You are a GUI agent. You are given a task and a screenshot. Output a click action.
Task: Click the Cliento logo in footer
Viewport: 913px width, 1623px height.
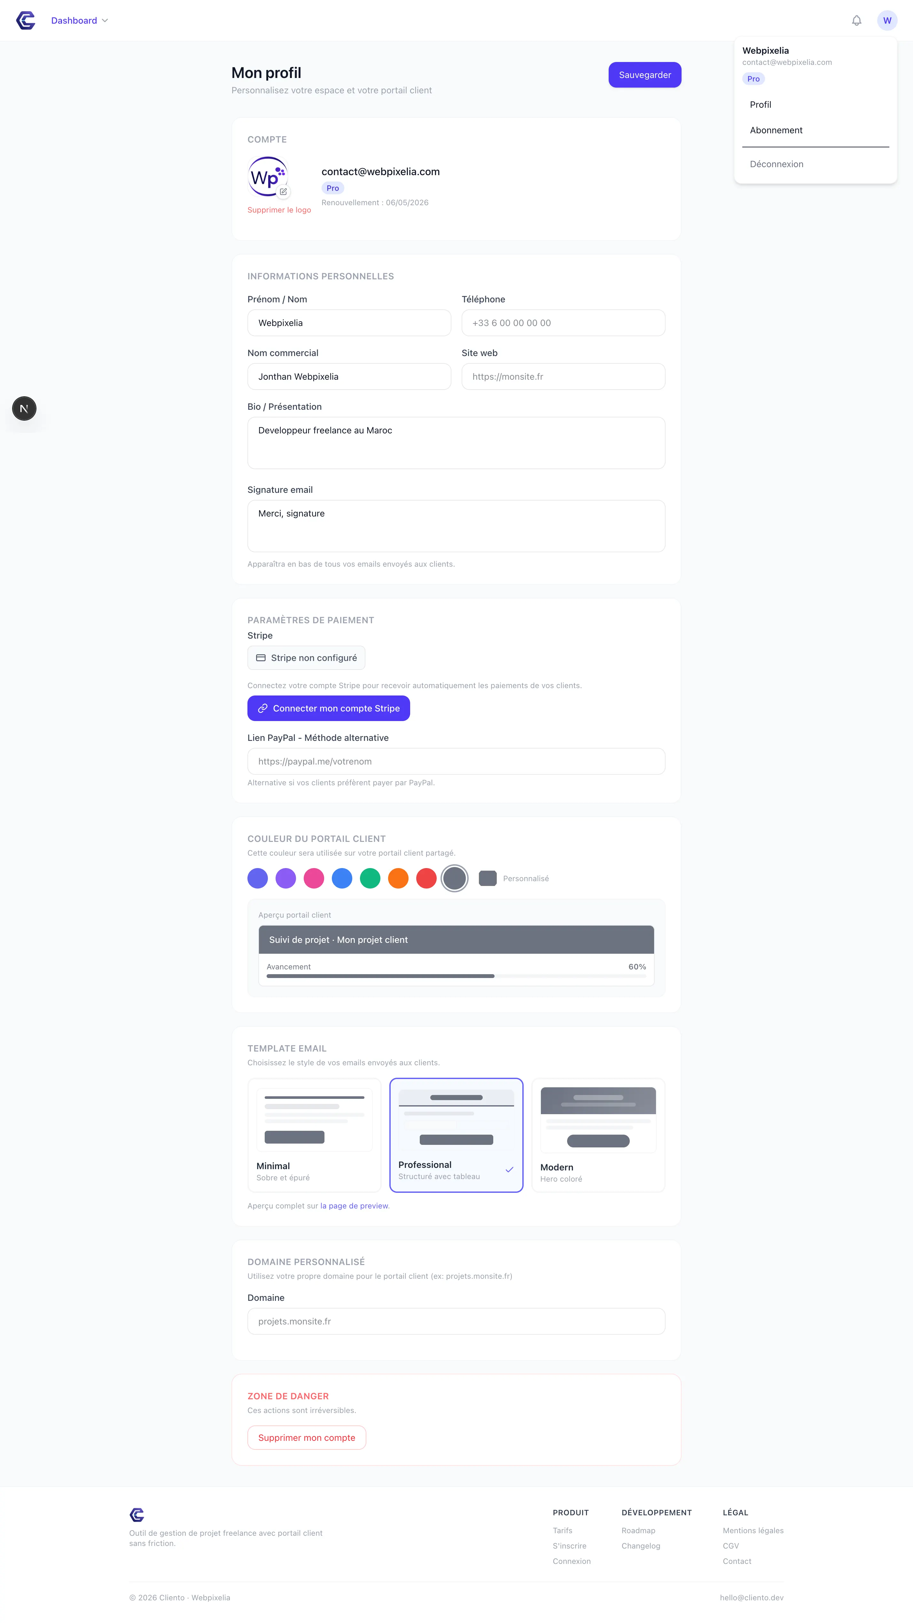click(x=137, y=1515)
